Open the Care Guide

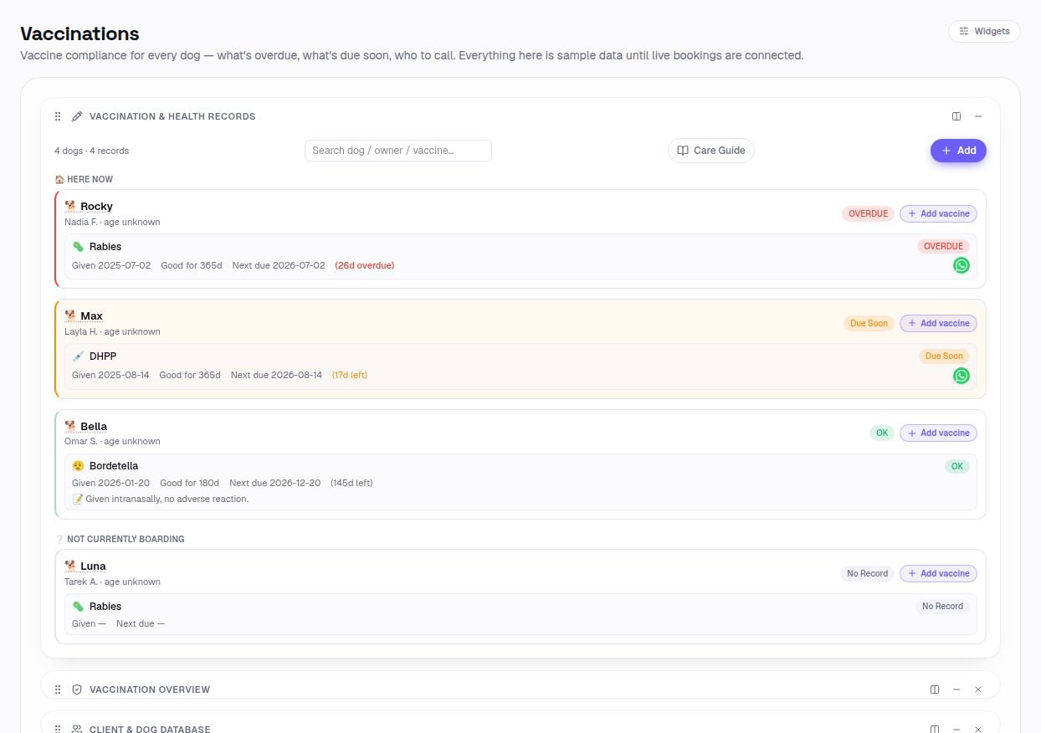click(x=710, y=151)
